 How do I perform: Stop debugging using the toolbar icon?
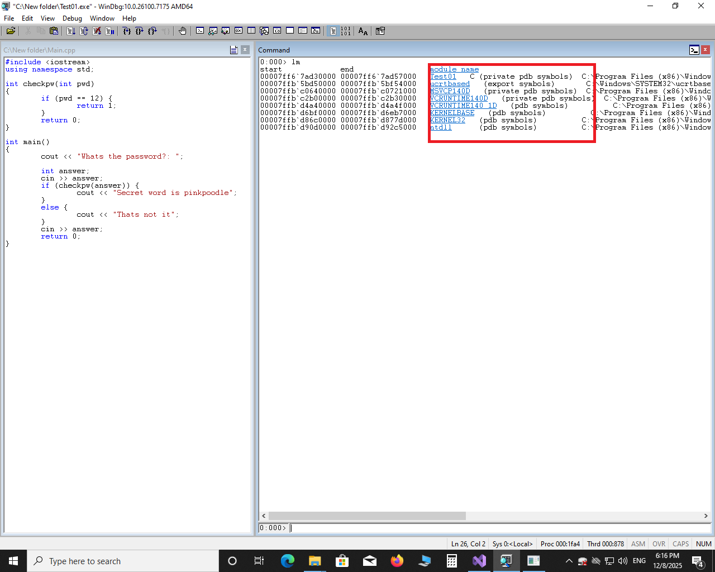coord(97,31)
